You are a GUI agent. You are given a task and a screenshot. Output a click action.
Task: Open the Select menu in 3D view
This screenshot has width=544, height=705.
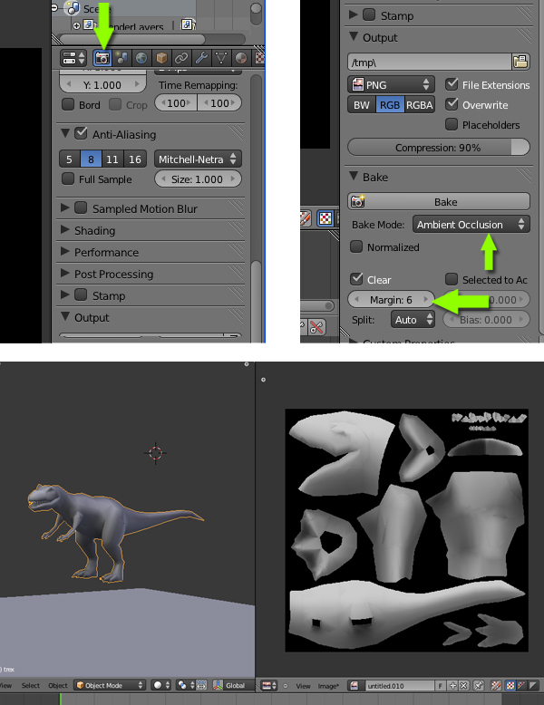tap(31, 685)
